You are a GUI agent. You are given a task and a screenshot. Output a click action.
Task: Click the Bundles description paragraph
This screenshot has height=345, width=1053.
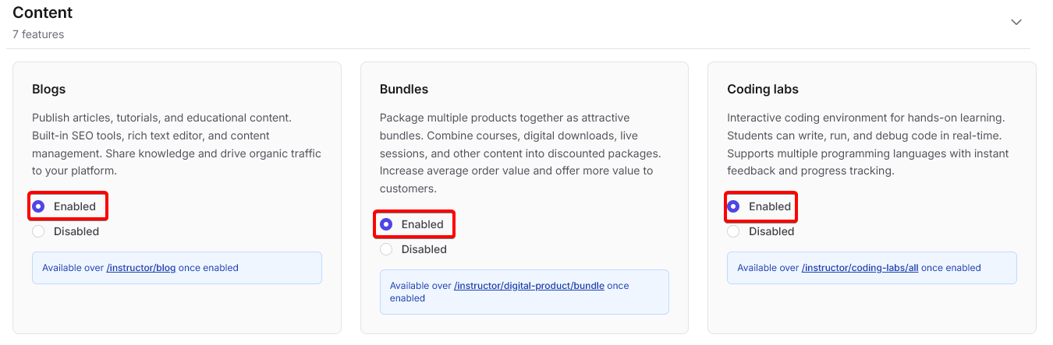click(x=519, y=153)
